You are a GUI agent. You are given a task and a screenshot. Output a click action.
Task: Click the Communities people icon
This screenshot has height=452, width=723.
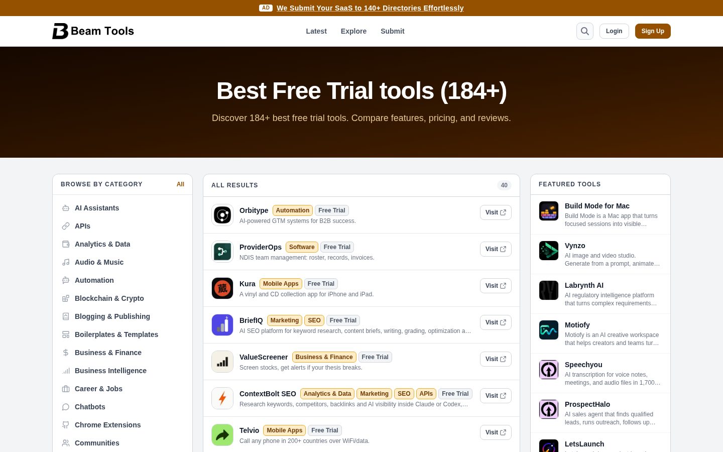tap(66, 443)
